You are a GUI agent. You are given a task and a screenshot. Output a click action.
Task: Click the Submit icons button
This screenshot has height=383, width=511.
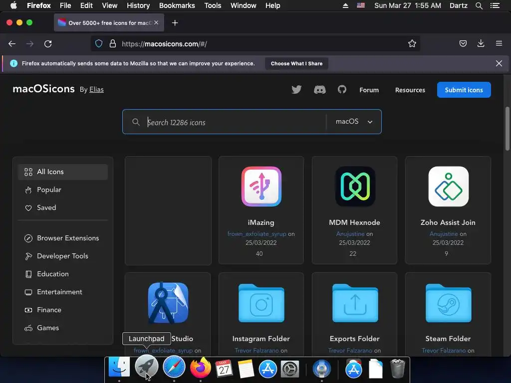point(464,90)
